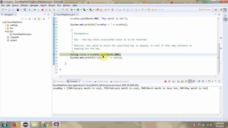Click Last Edit Location toolbar icon
Screen dimensions: 228x128
pyautogui.click(x=149, y=10)
